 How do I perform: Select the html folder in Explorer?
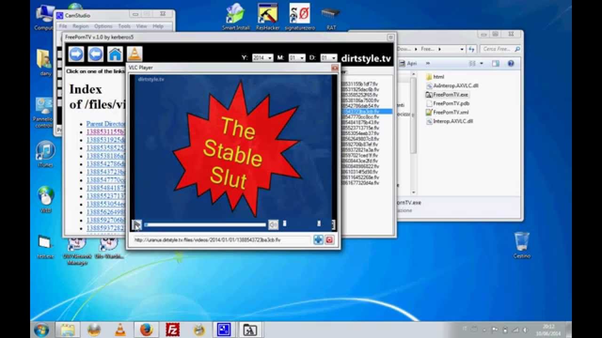pyautogui.click(x=435, y=77)
